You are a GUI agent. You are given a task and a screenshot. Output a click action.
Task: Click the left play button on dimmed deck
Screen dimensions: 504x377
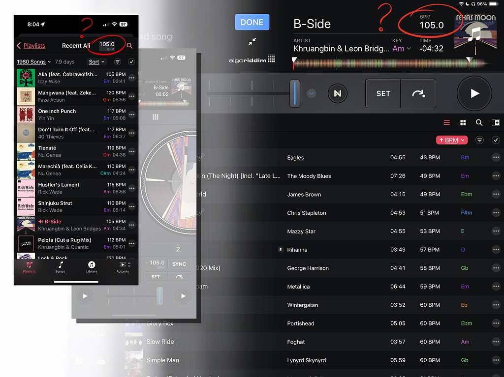(85, 296)
